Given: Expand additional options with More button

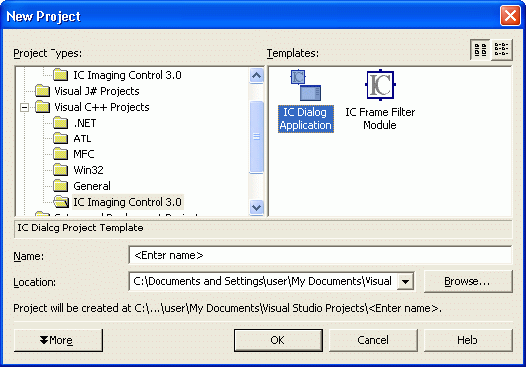Looking at the screenshot, I should point(58,340).
